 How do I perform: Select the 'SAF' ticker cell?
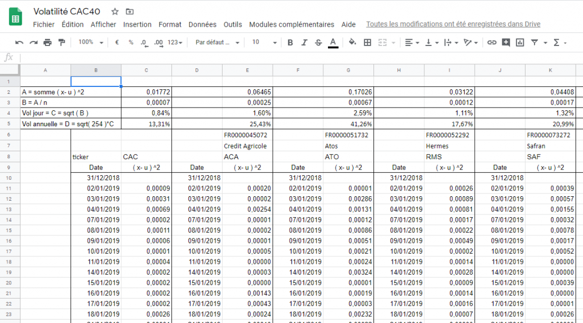click(x=551, y=157)
